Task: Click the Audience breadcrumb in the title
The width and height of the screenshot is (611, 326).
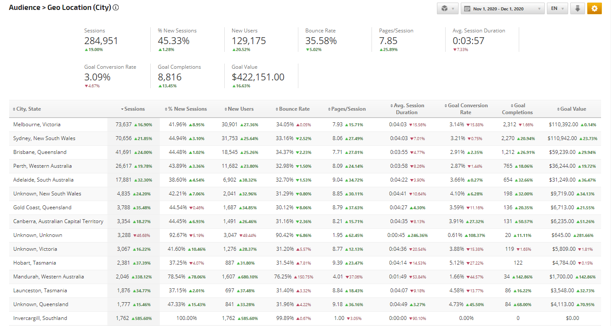Action: point(24,8)
